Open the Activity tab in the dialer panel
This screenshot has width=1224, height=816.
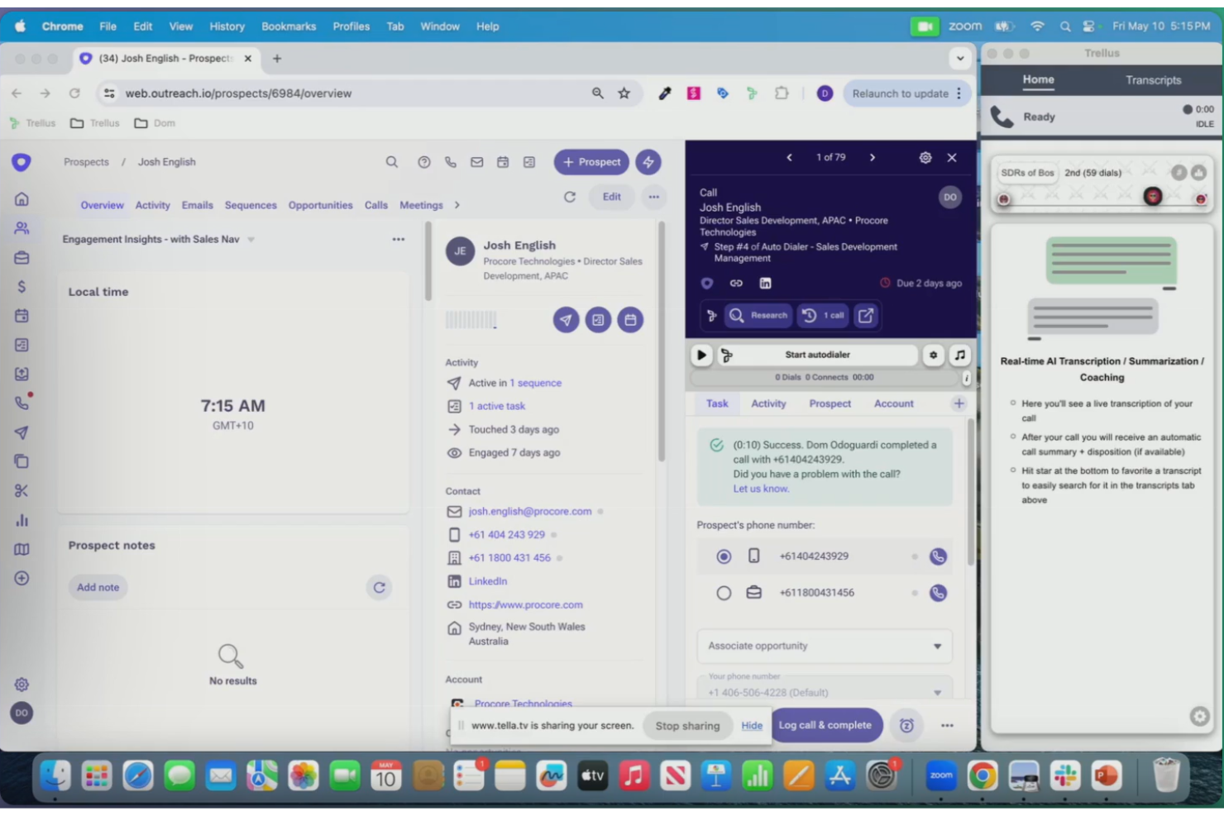pos(768,403)
